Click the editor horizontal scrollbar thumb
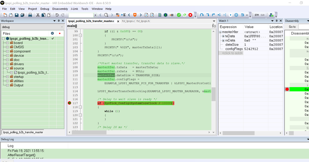Viewport: 309px width, 162px height. (89, 132)
